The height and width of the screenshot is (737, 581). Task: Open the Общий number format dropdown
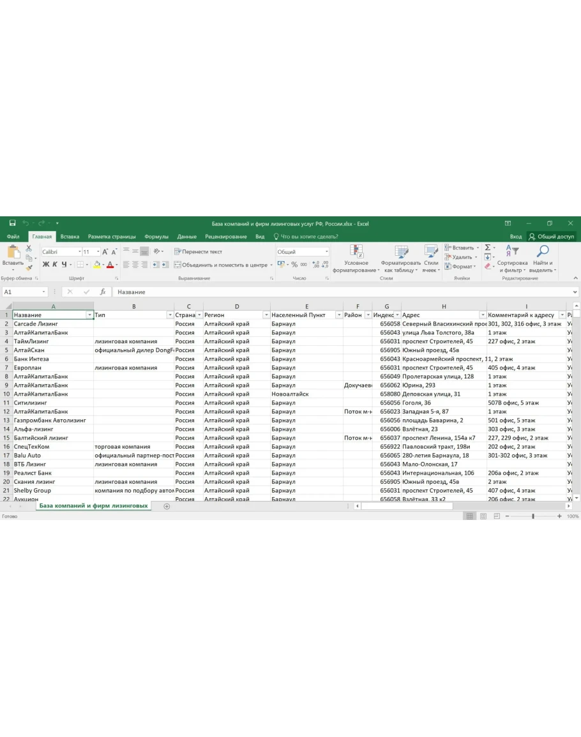click(x=326, y=252)
